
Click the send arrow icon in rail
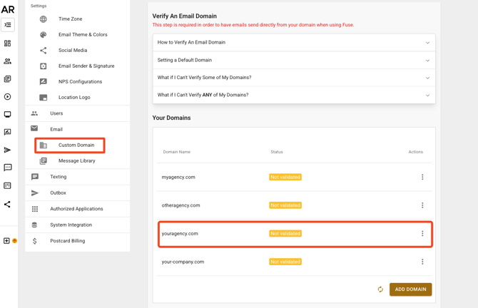pyautogui.click(x=8, y=150)
